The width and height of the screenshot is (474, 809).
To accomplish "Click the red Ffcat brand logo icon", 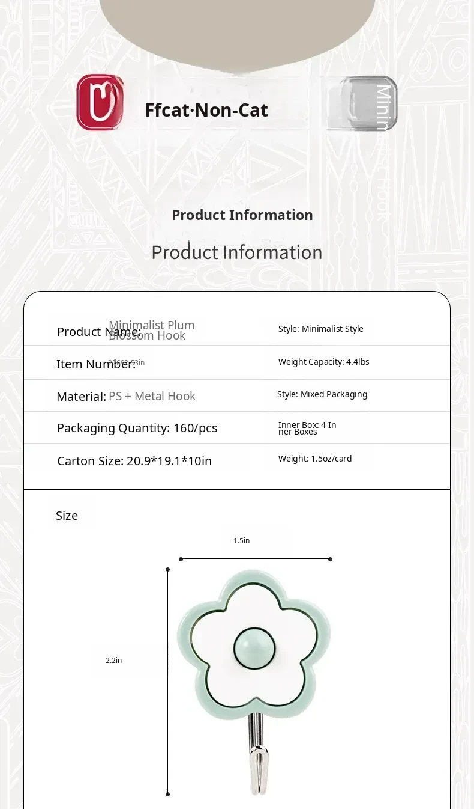I will [x=100, y=102].
